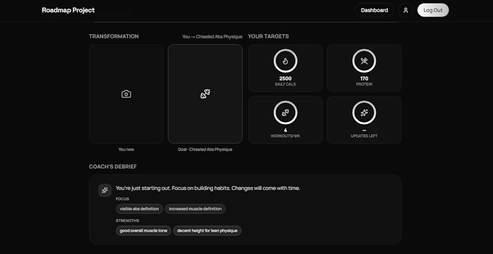Click the TRANSFORMATION heading

coord(114,36)
